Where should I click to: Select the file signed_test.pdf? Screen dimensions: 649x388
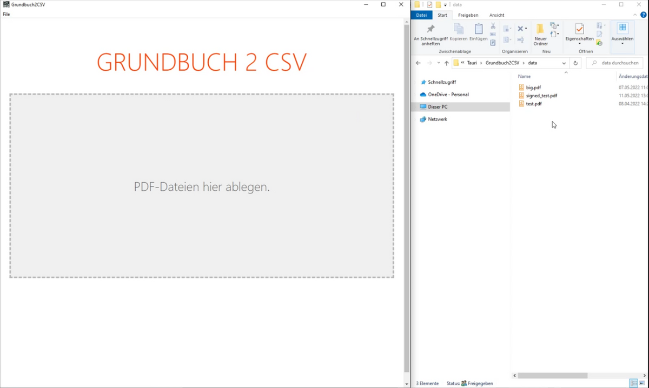[541, 96]
